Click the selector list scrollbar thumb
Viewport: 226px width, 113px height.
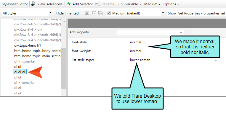tap(64, 68)
